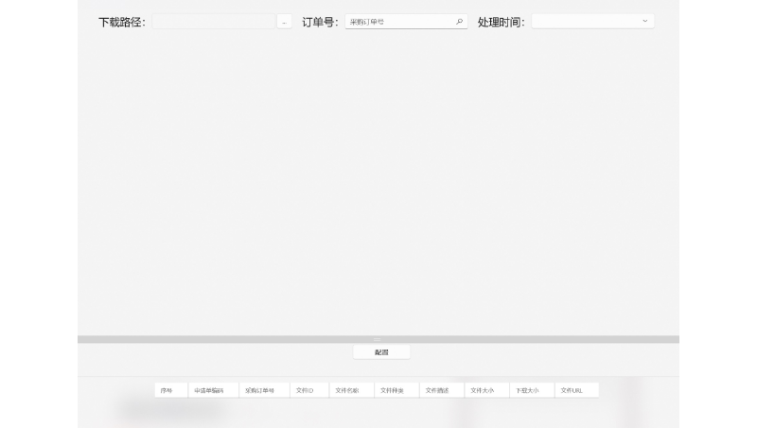Click the search magnifier icon in order number box
The width and height of the screenshot is (757, 428).
pyautogui.click(x=460, y=21)
